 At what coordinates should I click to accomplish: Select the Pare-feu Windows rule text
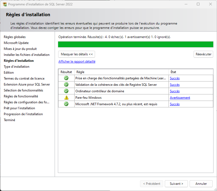[x=88, y=98]
